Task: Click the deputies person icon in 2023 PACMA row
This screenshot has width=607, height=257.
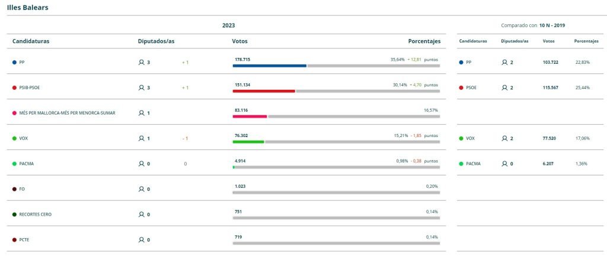Action: (141, 164)
